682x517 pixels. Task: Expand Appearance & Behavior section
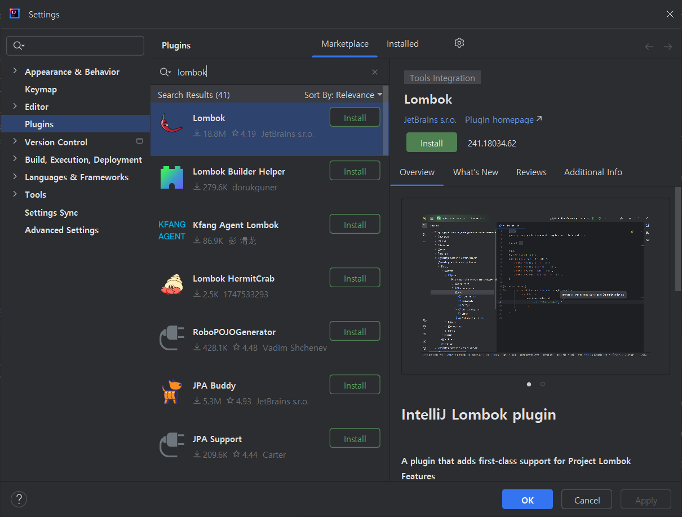[15, 72]
